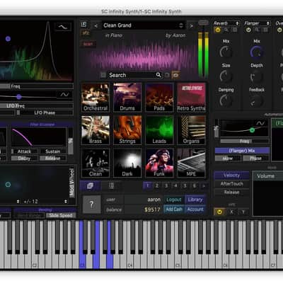
Task: Click the Logout button
Action: [x=174, y=200]
